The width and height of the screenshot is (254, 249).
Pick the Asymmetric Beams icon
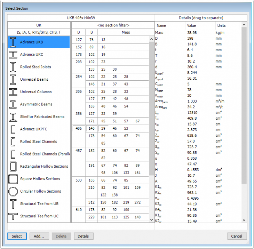coord(13,104)
